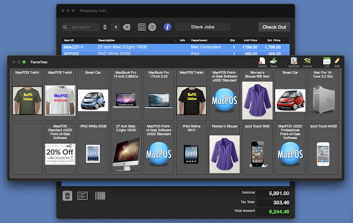This screenshot has height=223, width=353.
Task: Select the IMAC27-1 cart row
Action: click(175, 47)
